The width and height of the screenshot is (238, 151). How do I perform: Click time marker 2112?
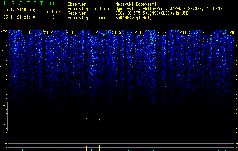pyautogui.click(x=48, y=32)
